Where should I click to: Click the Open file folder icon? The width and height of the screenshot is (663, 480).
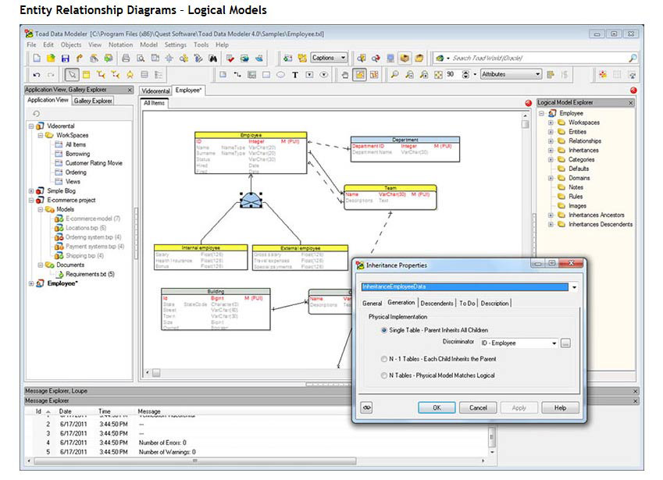(51, 59)
